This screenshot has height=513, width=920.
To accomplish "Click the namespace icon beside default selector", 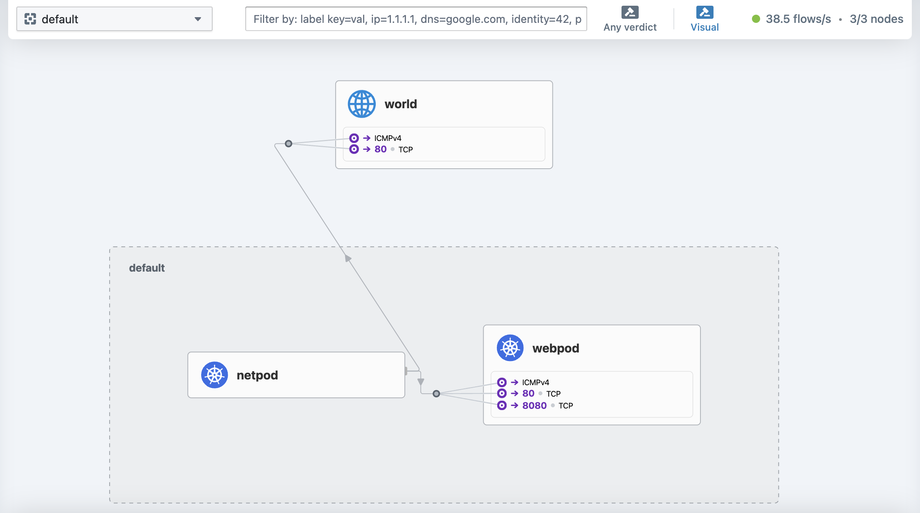I will (x=30, y=19).
